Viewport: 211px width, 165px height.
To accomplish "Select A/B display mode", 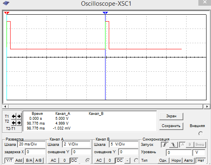I will point(39,161).
